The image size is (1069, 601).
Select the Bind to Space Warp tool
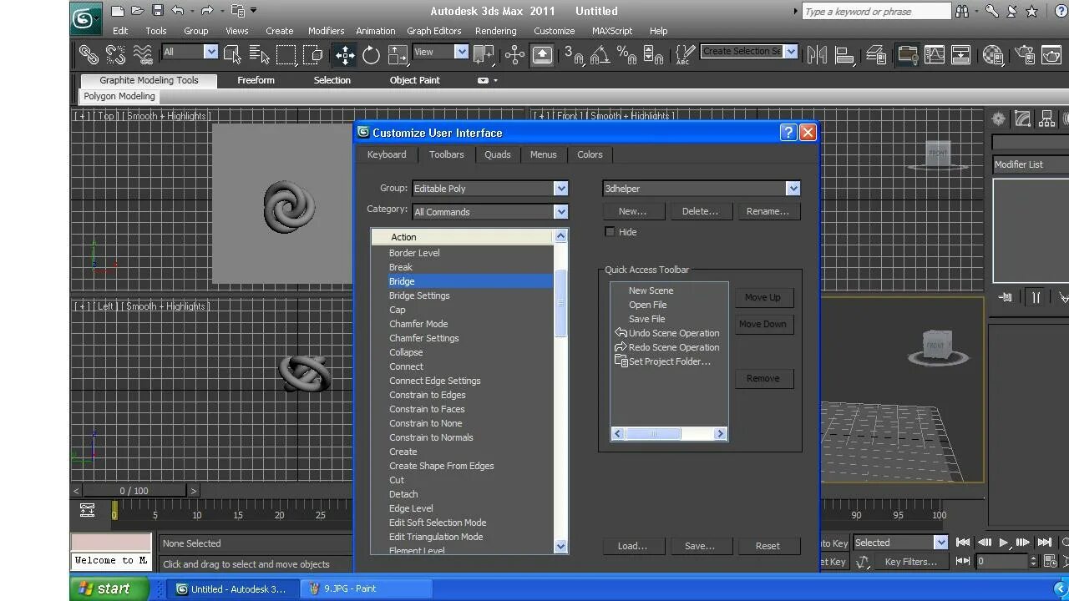[143, 55]
